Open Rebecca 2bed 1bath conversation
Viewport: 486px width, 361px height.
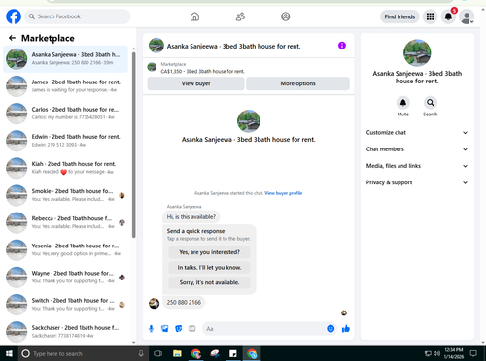(66, 222)
